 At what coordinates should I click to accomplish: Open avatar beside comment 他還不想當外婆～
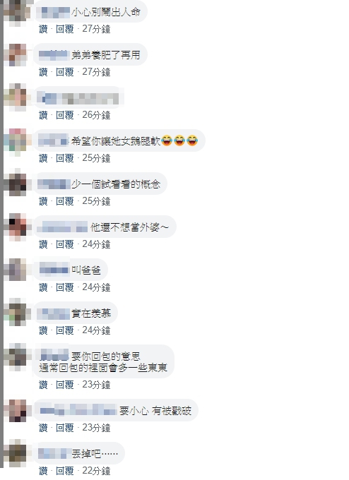(x=17, y=227)
